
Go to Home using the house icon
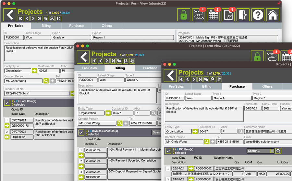(x=273, y=15)
